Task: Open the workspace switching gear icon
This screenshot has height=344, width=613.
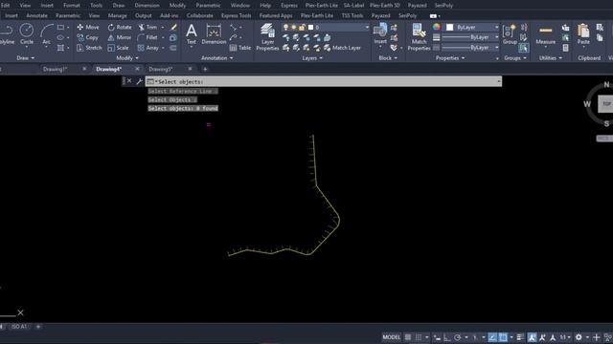Action: point(579,337)
